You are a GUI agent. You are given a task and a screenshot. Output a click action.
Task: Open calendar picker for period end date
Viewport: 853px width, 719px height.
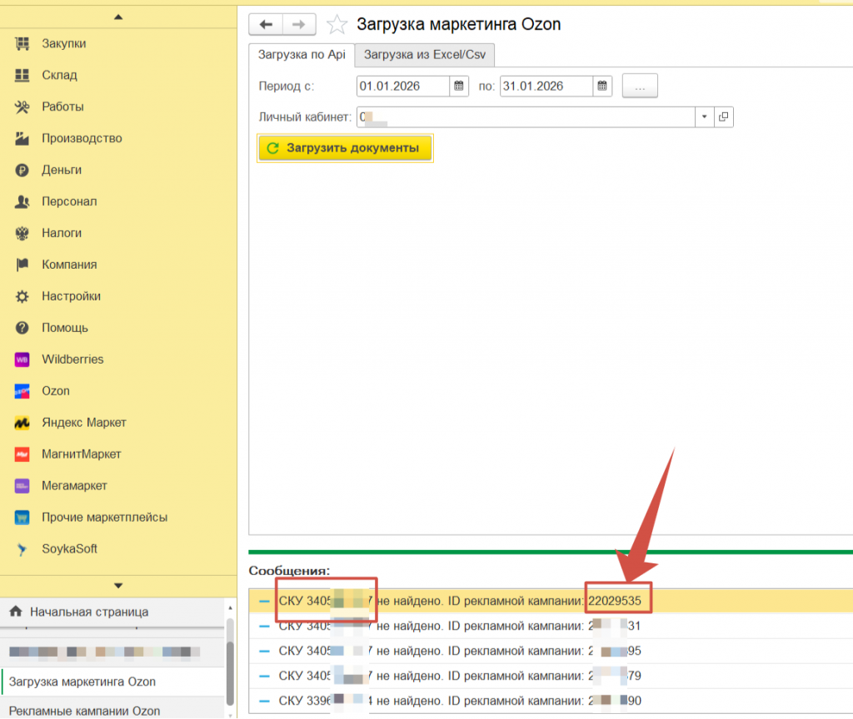tap(603, 86)
